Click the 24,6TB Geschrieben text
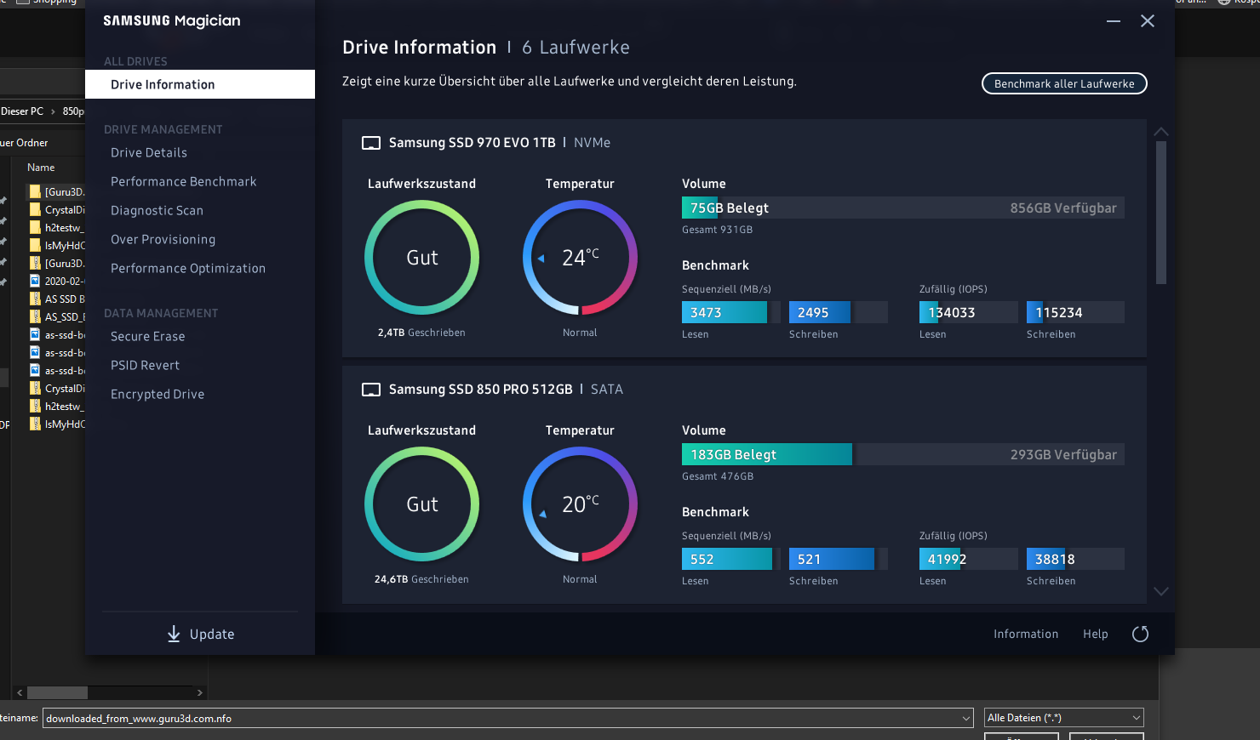The width and height of the screenshot is (1260, 740). [421, 579]
